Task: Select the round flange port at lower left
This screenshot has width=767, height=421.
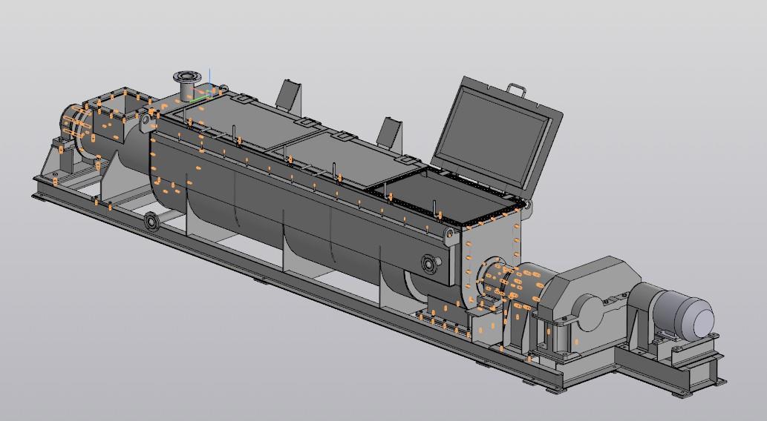Action: tap(151, 222)
